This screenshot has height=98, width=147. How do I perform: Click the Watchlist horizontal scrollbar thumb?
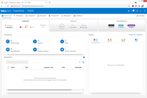[x=39, y=90]
